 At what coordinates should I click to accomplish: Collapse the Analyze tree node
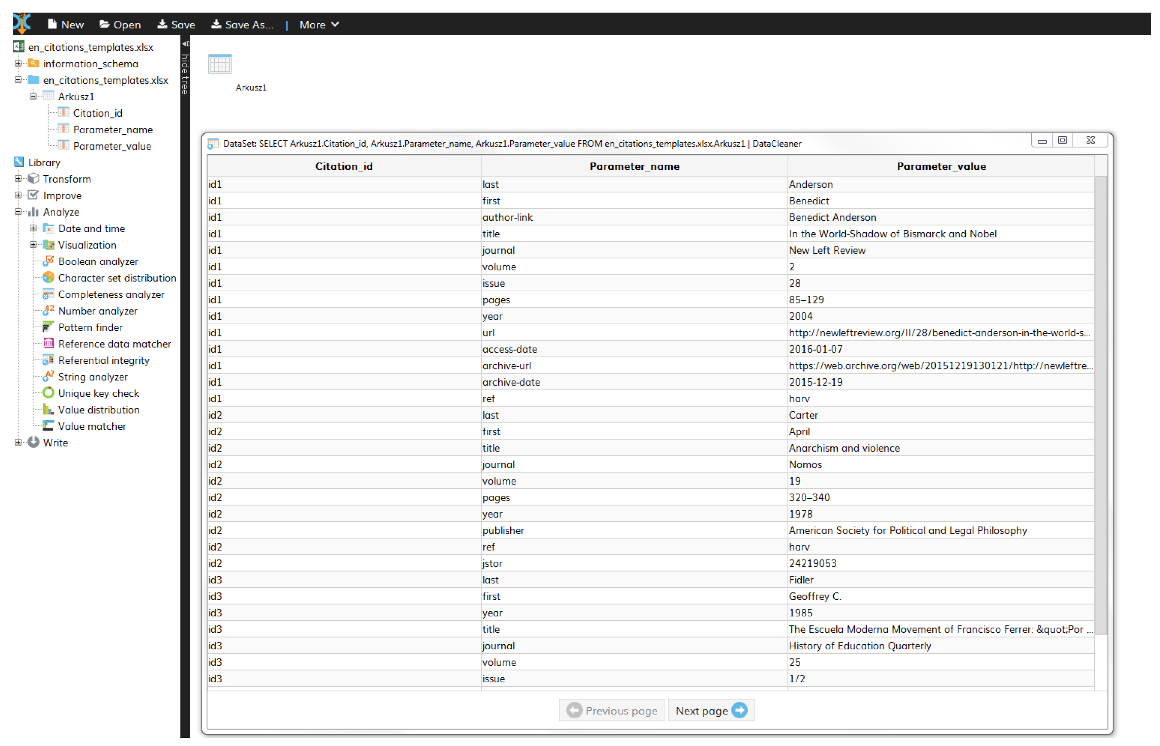click(x=18, y=212)
